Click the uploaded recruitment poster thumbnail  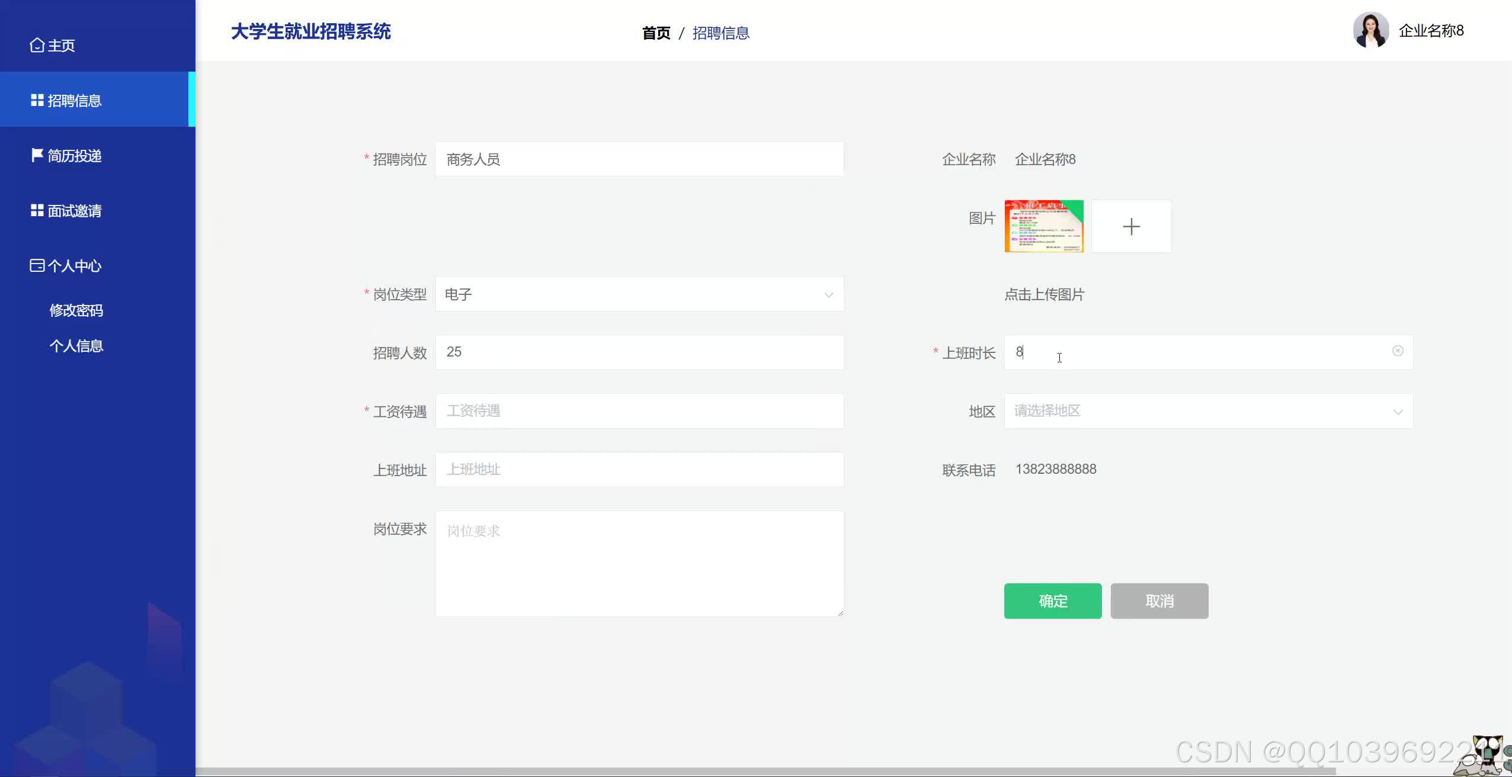[x=1043, y=226]
